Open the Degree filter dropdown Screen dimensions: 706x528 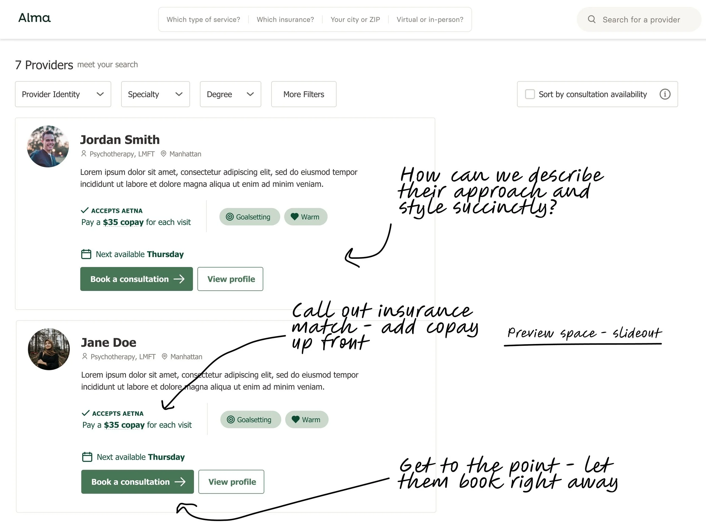point(230,94)
